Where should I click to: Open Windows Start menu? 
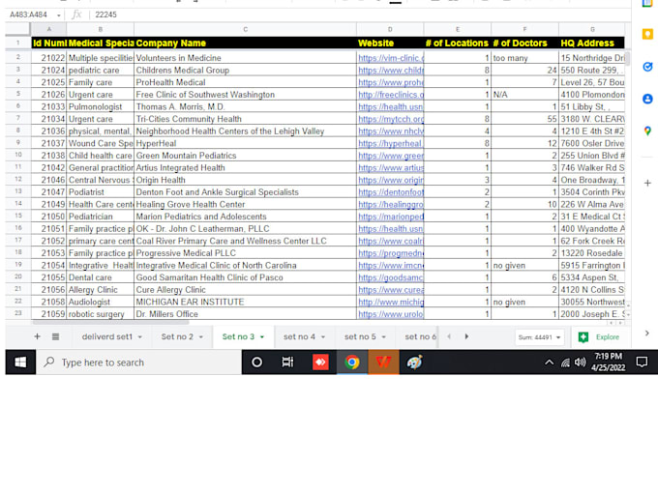pyautogui.click(x=20, y=362)
